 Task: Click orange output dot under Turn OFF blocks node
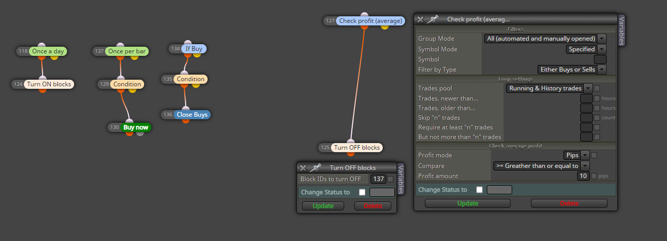point(351,154)
